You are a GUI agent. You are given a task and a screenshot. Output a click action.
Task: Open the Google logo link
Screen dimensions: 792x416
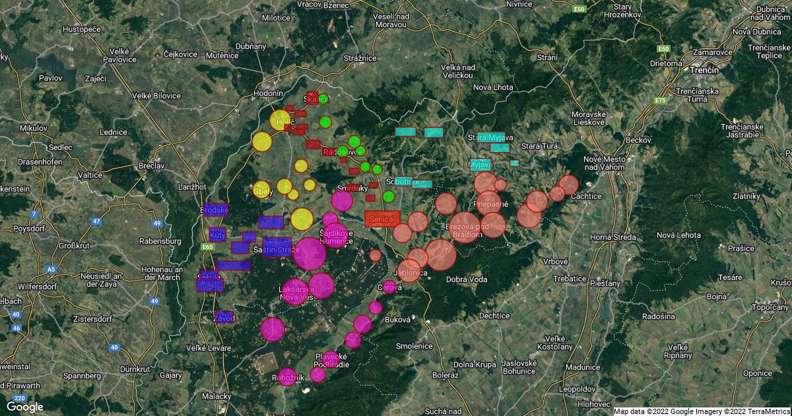click(25, 406)
